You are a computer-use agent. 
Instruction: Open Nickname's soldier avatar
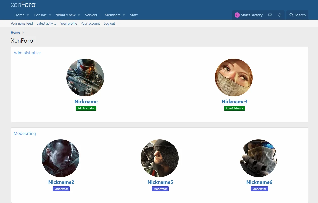(85, 78)
